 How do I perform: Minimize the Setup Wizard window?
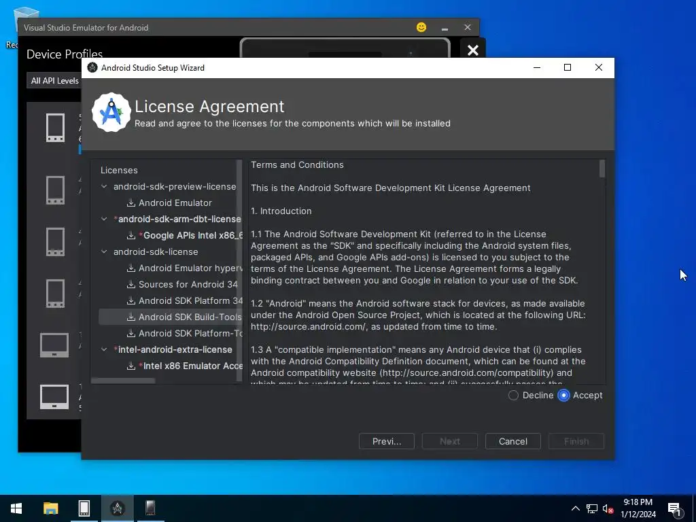point(537,67)
